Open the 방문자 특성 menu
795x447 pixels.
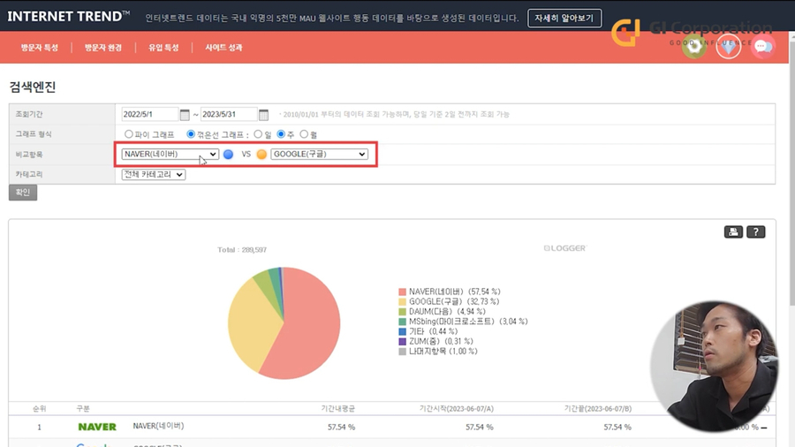tap(40, 48)
